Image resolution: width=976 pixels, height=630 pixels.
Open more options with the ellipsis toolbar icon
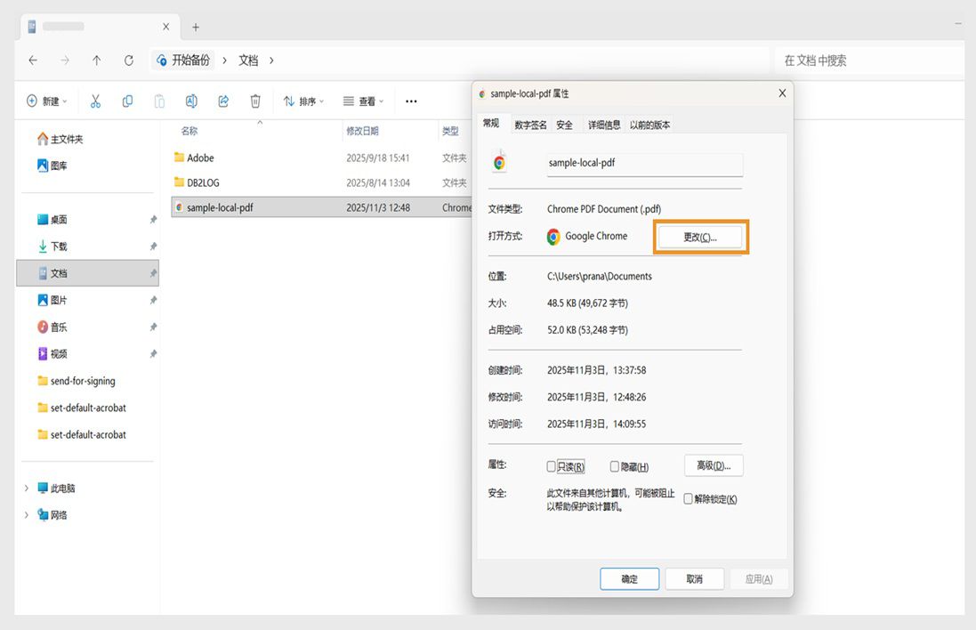click(x=411, y=101)
